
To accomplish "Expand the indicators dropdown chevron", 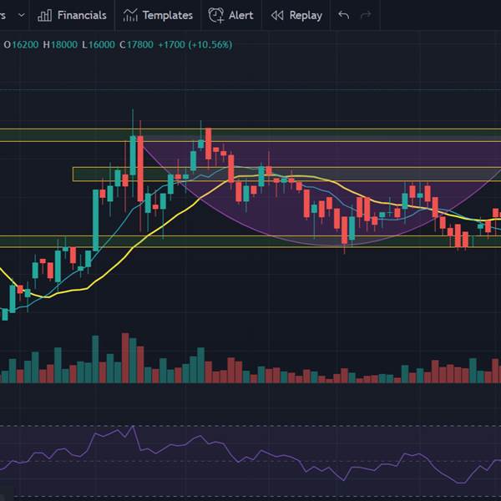I will [x=22, y=15].
